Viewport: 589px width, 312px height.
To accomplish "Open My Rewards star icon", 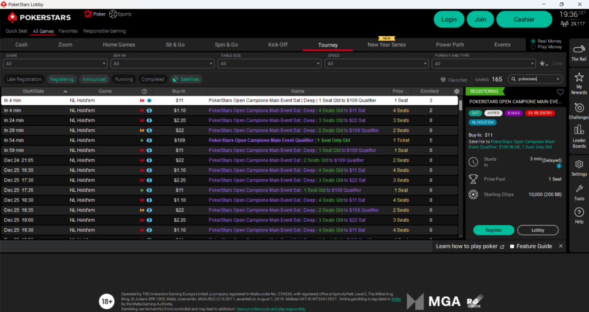I will click(x=579, y=78).
